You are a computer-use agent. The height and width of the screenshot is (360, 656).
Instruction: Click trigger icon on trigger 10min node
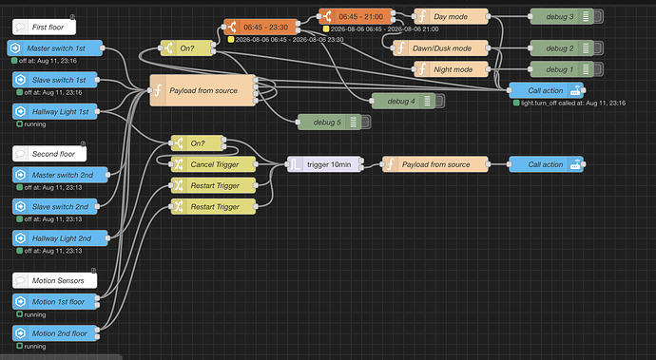pos(296,164)
